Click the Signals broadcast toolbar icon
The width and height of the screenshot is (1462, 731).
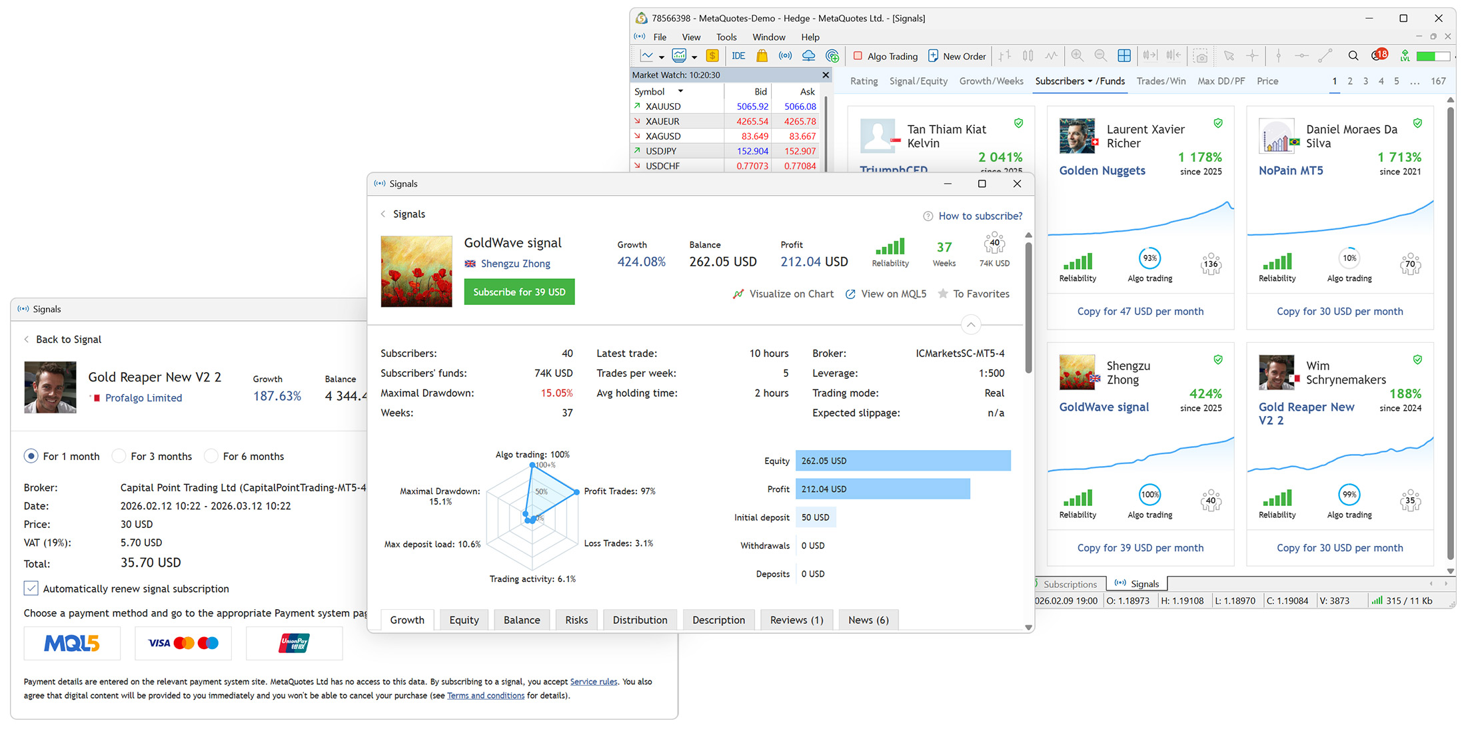pos(785,56)
